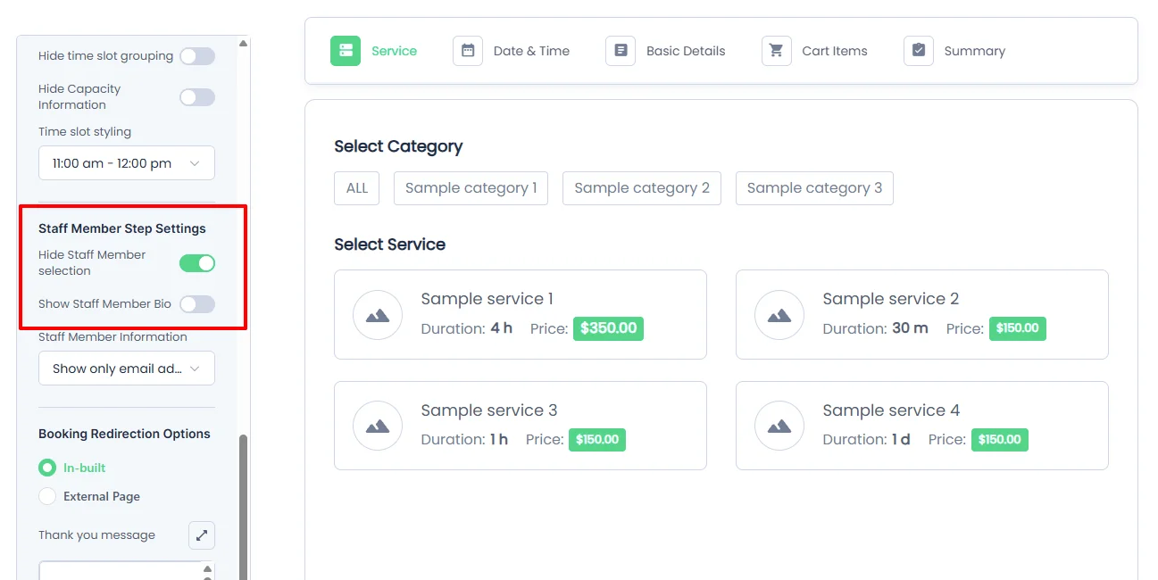Select the In-built redirection option

pos(47,468)
